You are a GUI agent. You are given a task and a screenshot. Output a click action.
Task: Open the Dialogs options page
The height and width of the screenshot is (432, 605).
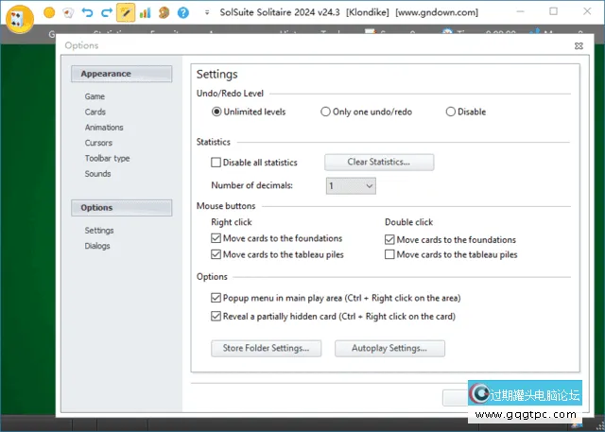click(97, 246)
